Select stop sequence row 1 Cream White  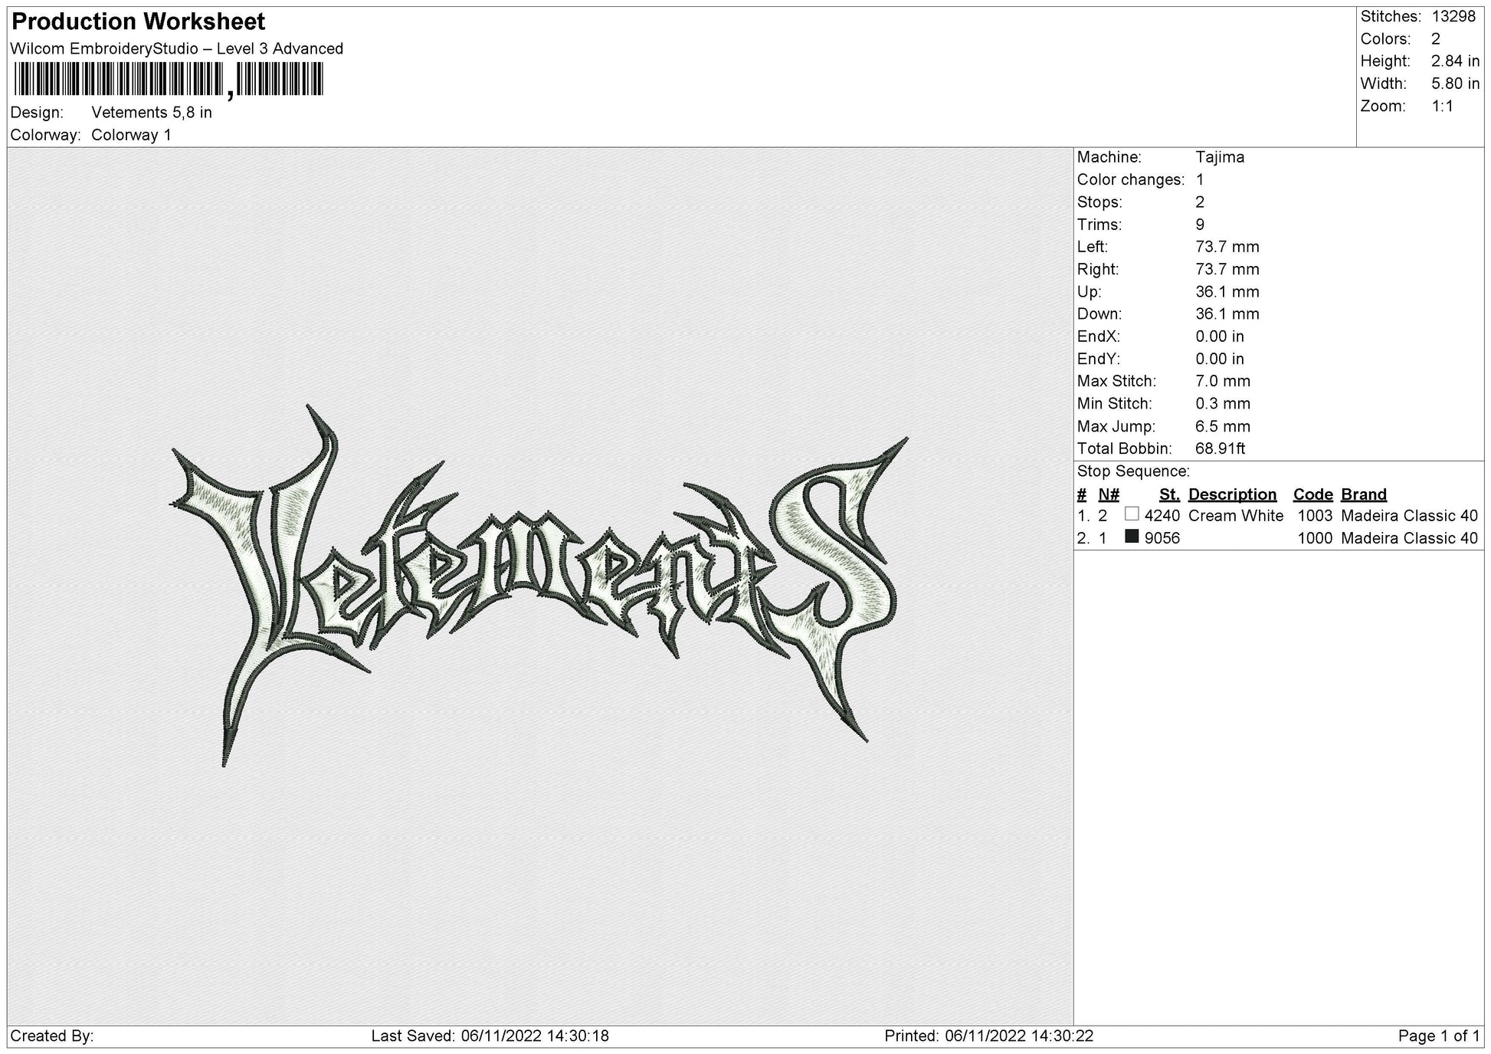pyautogui.click(x=1277, y=516)
